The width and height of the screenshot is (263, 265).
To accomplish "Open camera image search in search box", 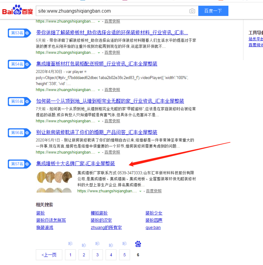I will point(192,11).
